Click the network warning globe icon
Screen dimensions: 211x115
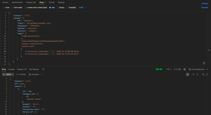click(185, 69)
